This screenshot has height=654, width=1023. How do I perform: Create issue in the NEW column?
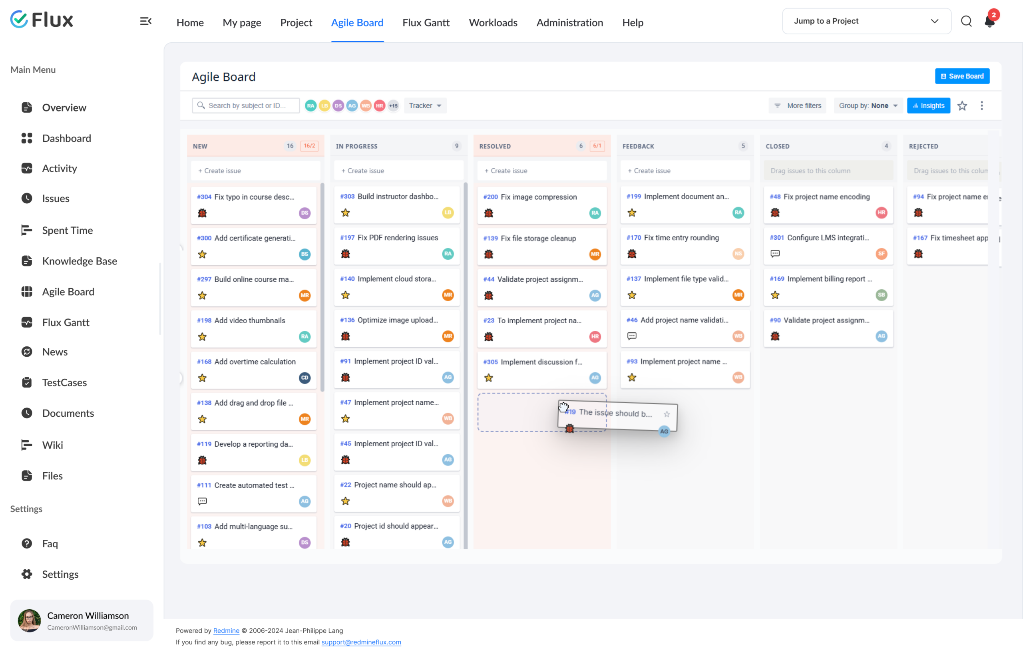click(255, 170)
